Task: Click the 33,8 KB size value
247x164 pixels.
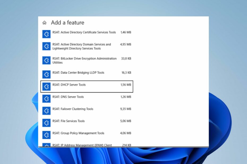Action: click(x=126, y=58)
